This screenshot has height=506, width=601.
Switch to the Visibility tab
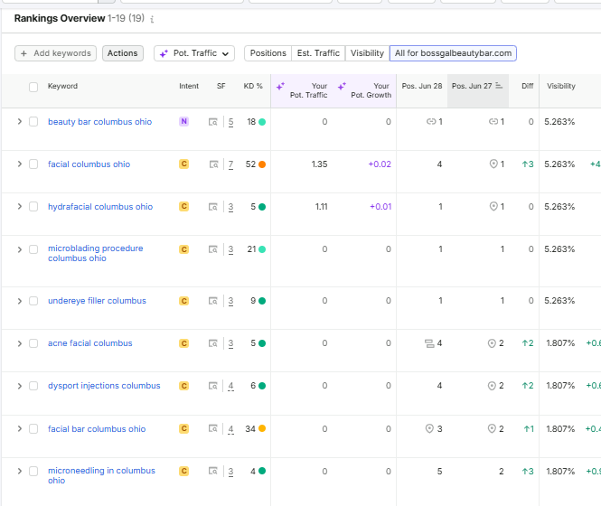click(x=367, y=53)
